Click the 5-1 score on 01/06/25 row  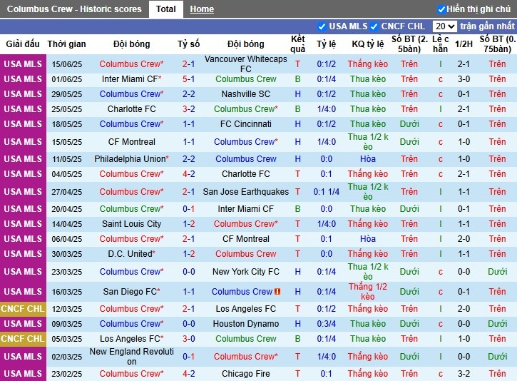188,79
